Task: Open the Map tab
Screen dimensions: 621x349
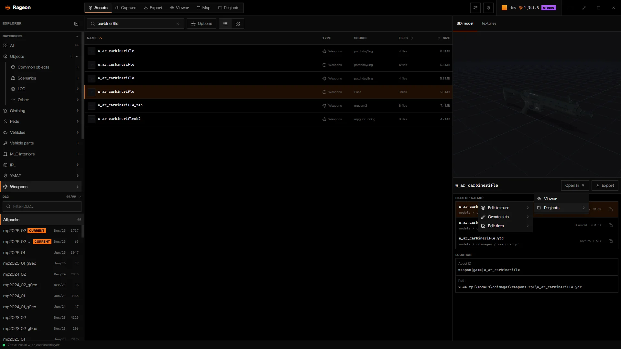Action: coord(203,8)
